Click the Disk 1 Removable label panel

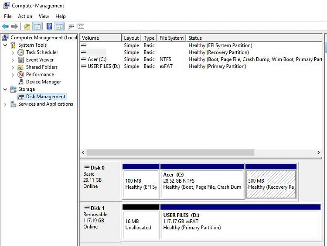point(101,222)
